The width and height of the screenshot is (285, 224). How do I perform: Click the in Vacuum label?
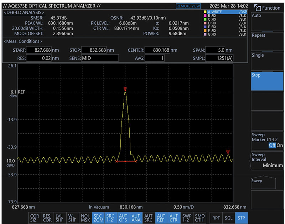99,207
